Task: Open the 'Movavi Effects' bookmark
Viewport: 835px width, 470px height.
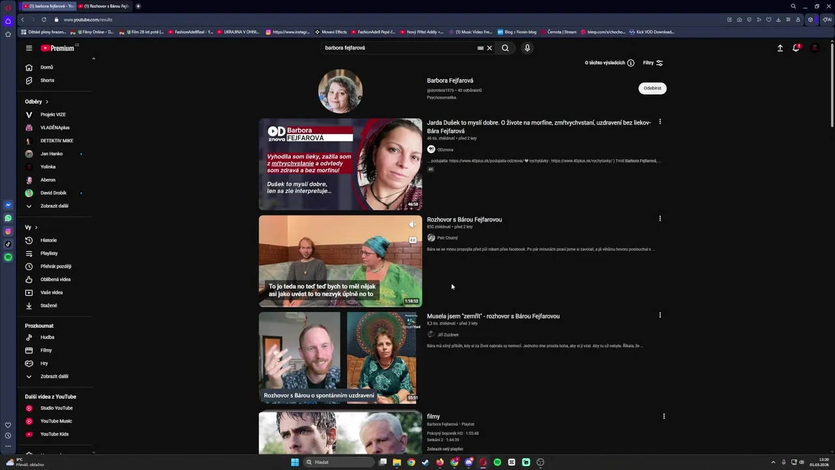Action: (331, 32)
